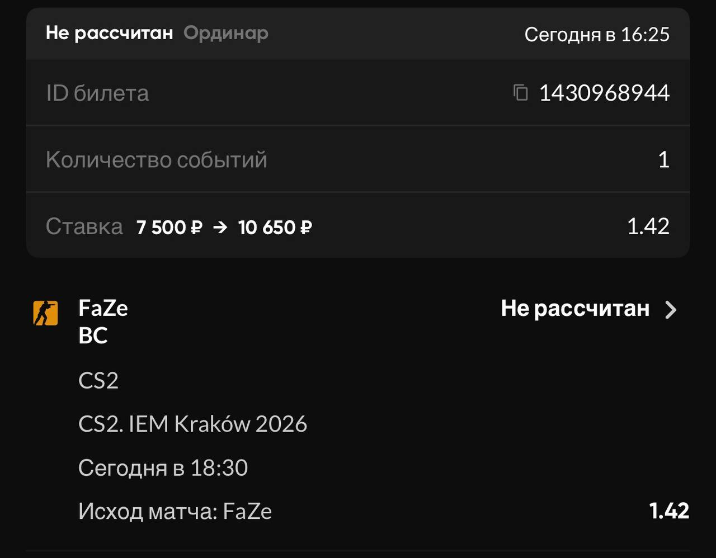Click the event's "Не рассчитан" status text
Viewport: 716px width, 558px height.
[x=575, y=309]
